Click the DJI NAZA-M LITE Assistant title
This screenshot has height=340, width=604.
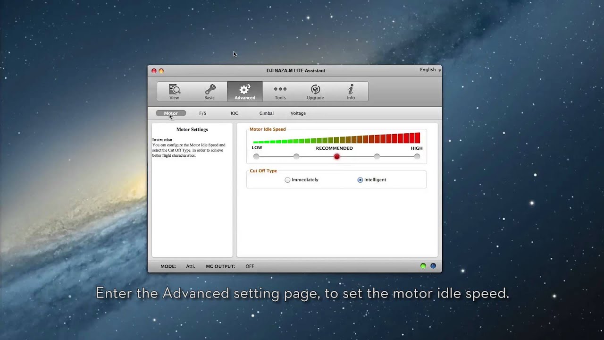(296, 71)
